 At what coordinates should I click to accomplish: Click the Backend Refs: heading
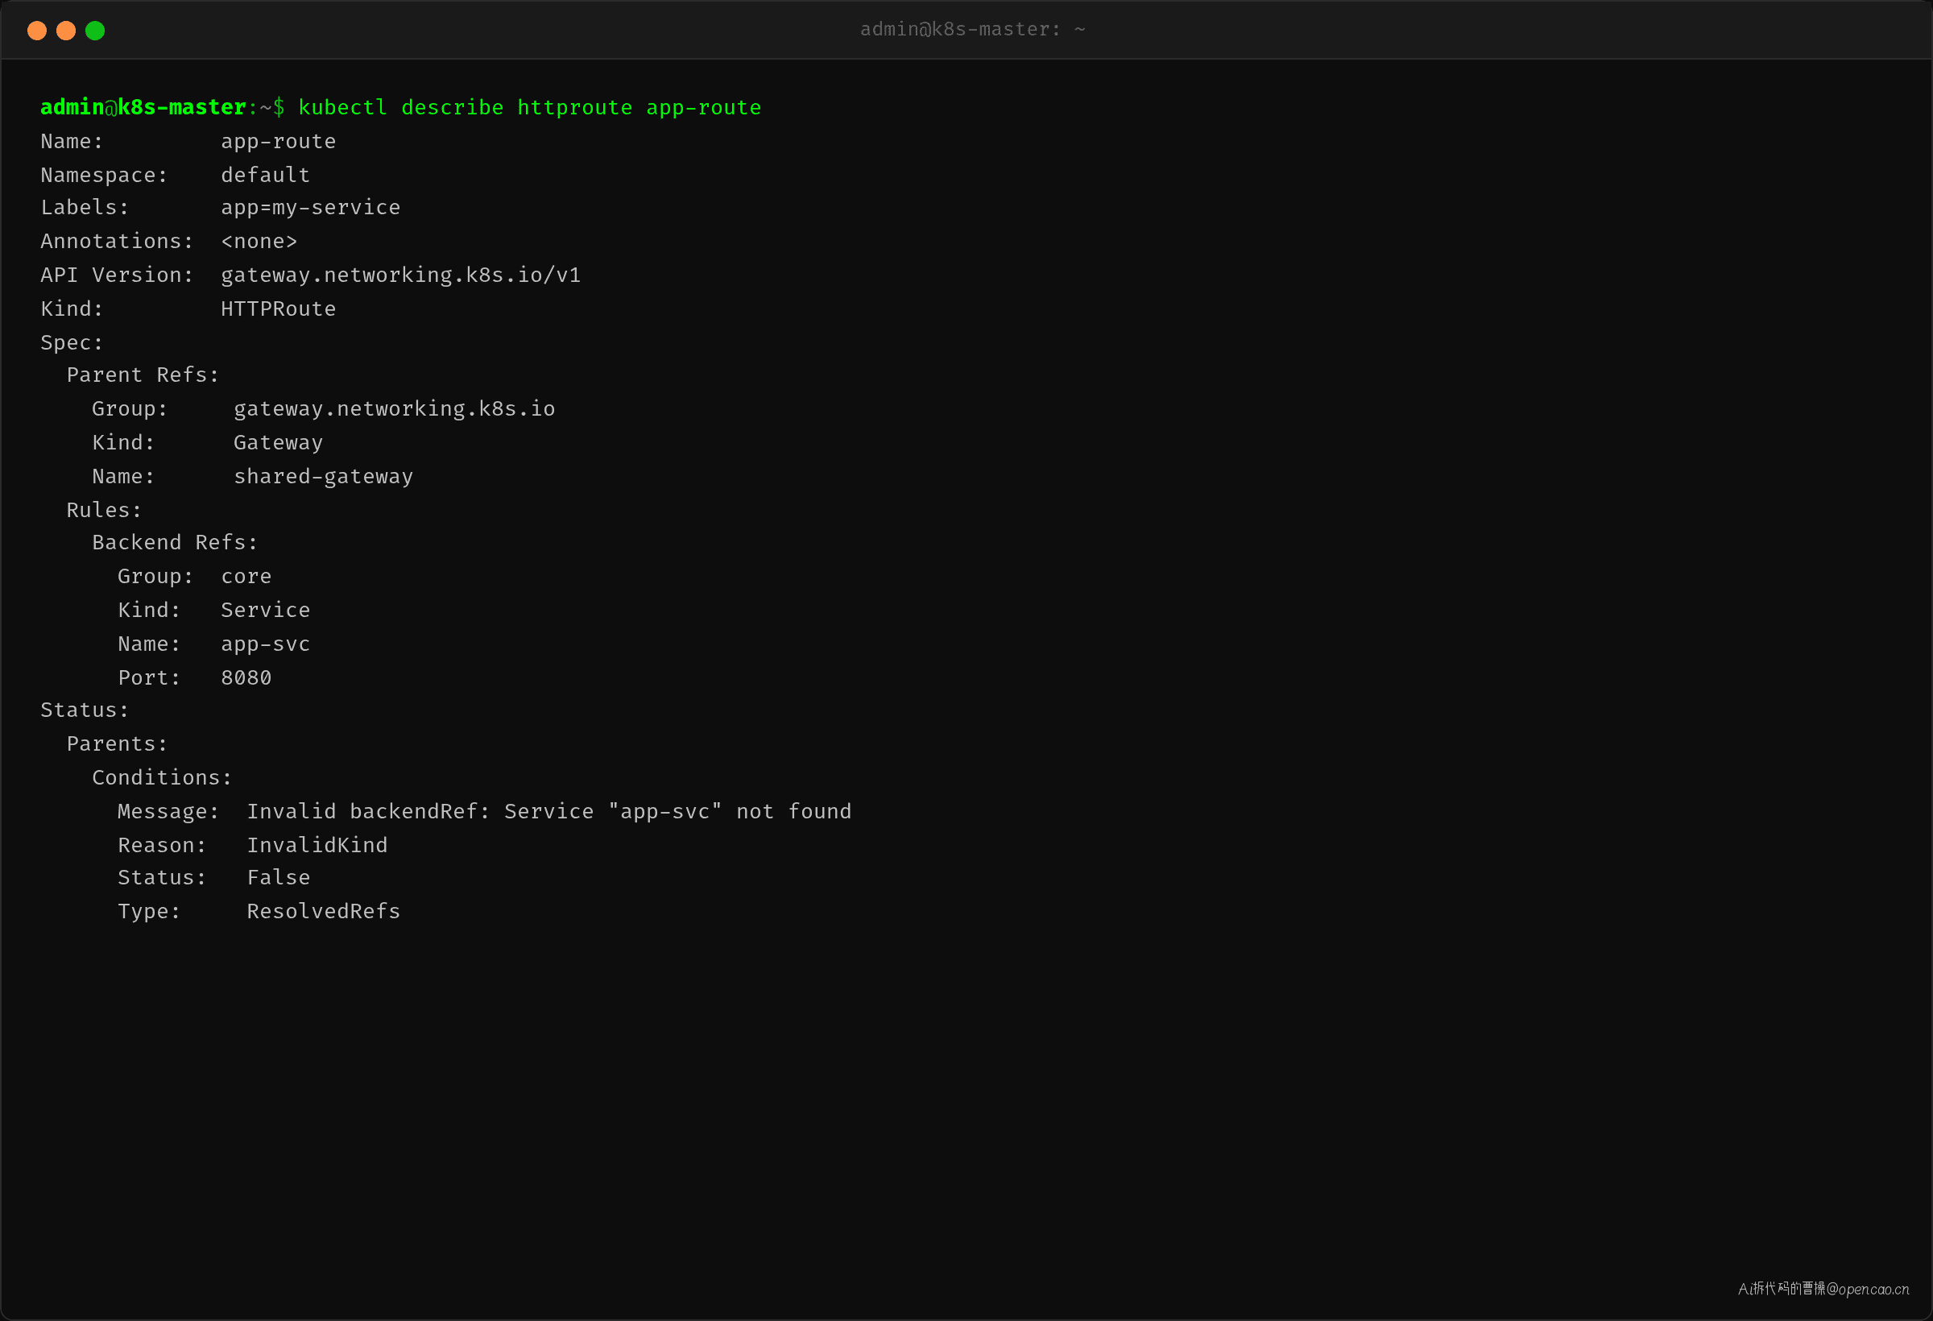(175, 542)
